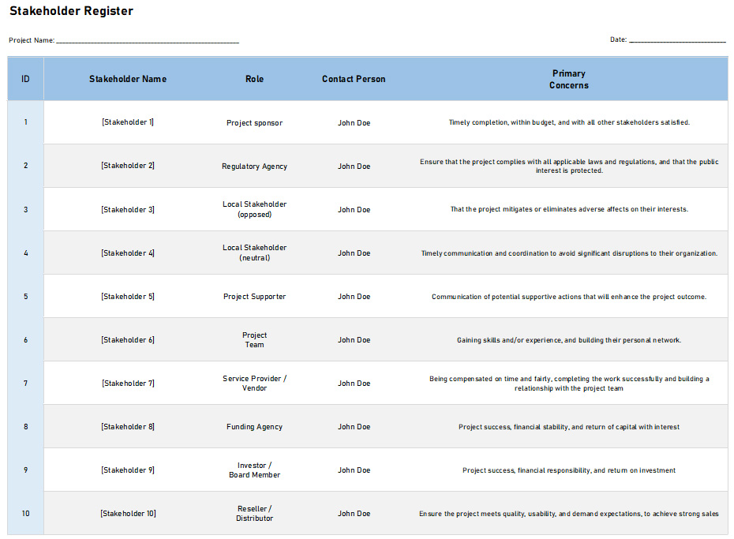Click ID cell number 1
Screen dimensions: 734x539
(26, 122)
